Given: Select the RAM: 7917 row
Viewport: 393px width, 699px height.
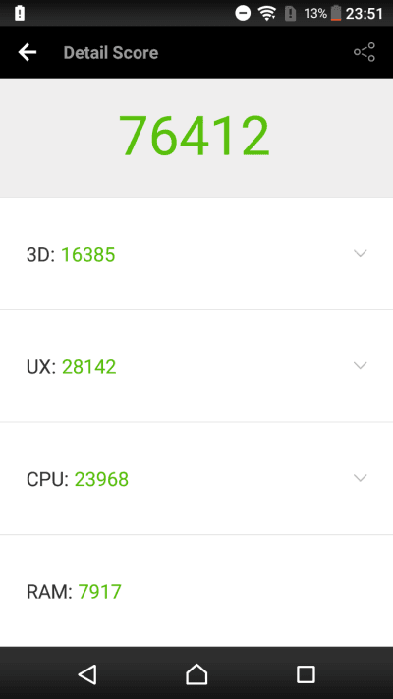Looking at the screenshot, I should coord(196,591).
